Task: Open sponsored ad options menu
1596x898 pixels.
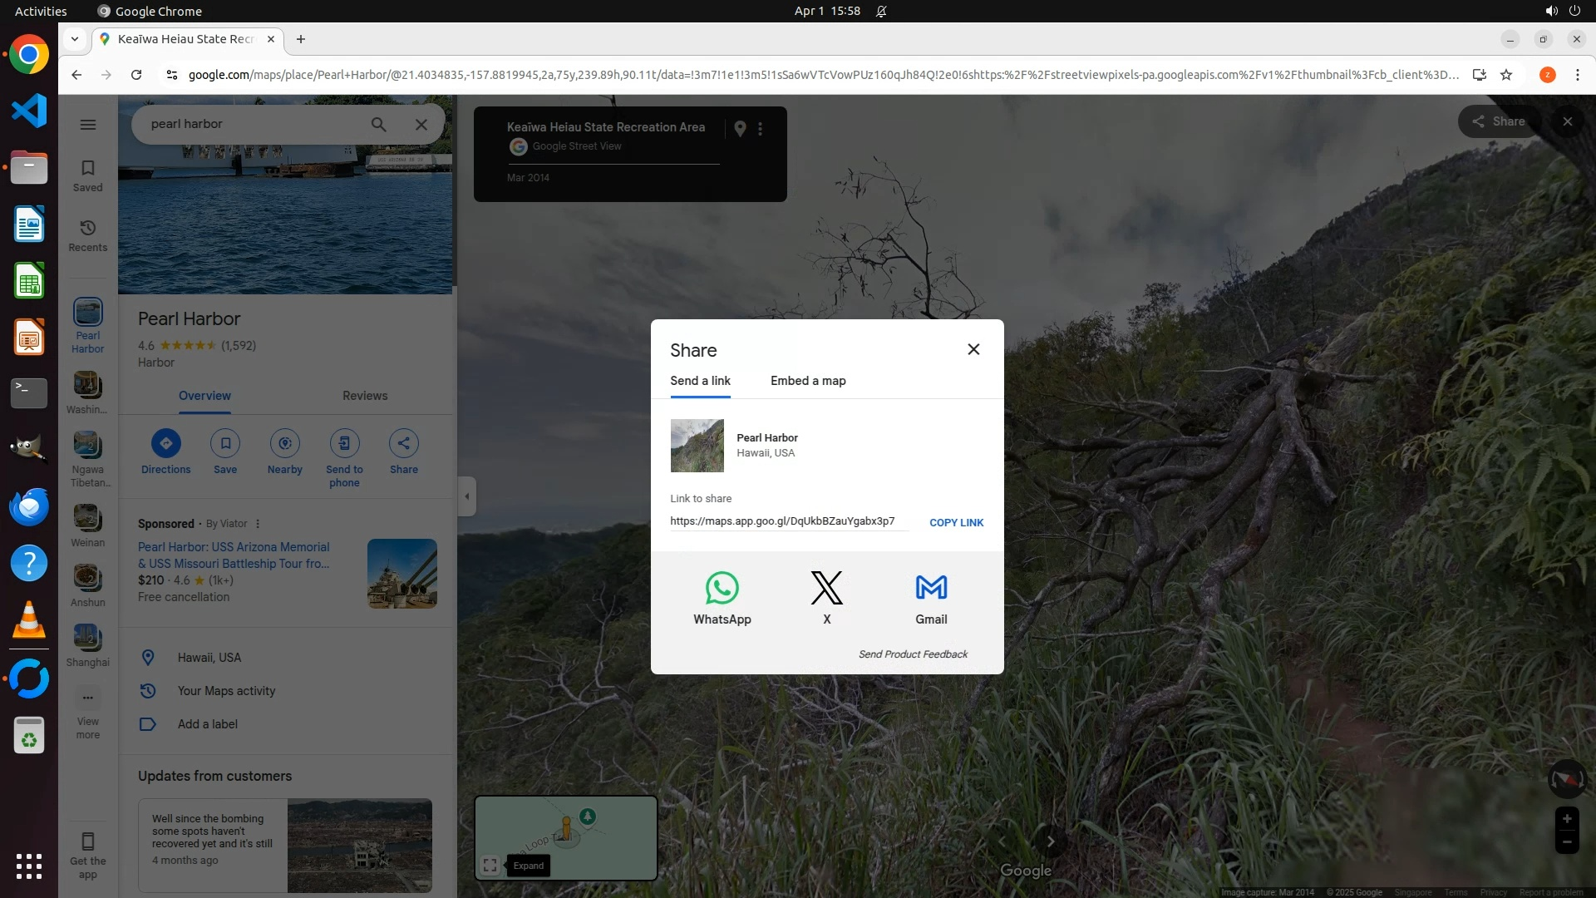Action: (x=258, y=524)
